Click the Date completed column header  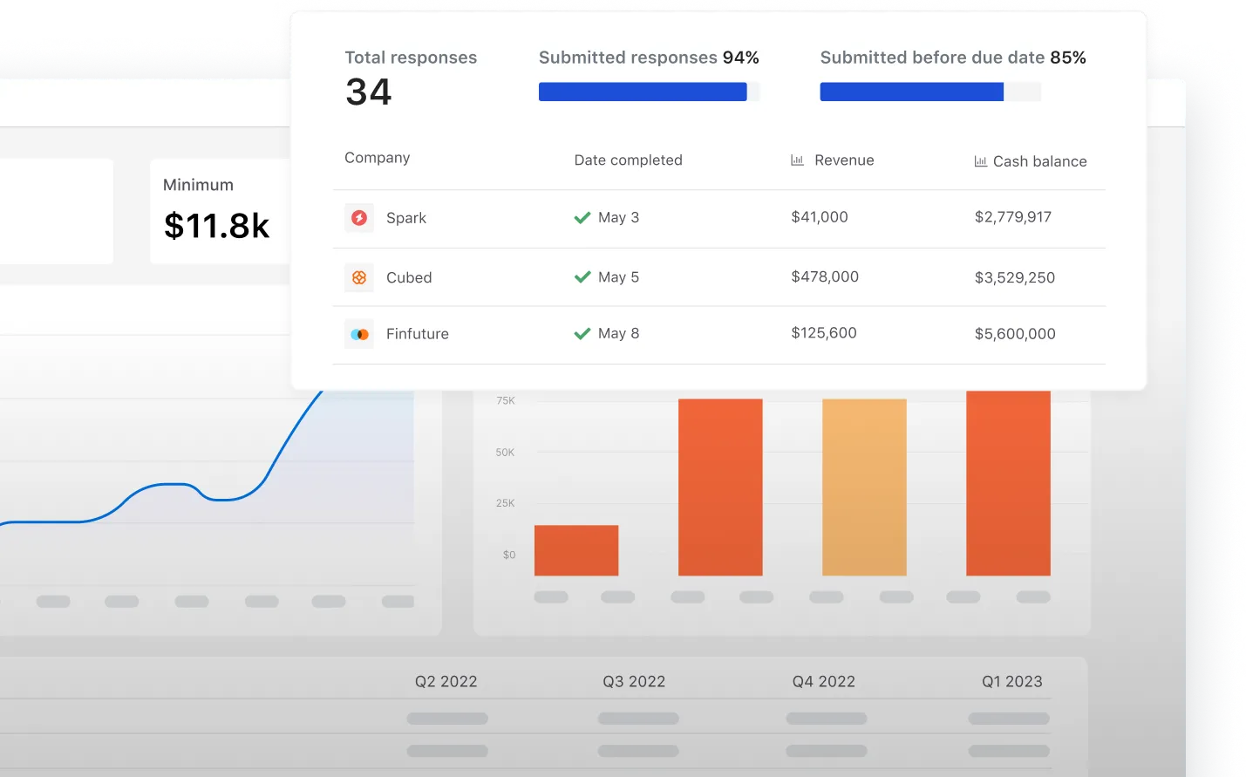(628, 160)
